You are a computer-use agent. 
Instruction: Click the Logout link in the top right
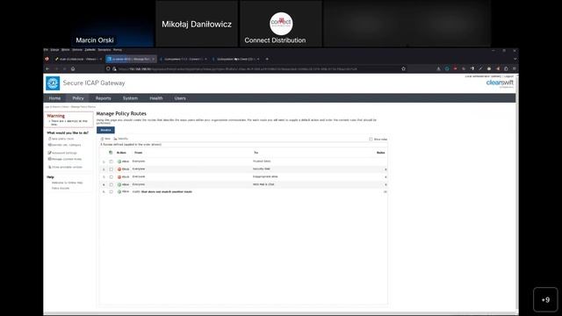coord(509,76)
